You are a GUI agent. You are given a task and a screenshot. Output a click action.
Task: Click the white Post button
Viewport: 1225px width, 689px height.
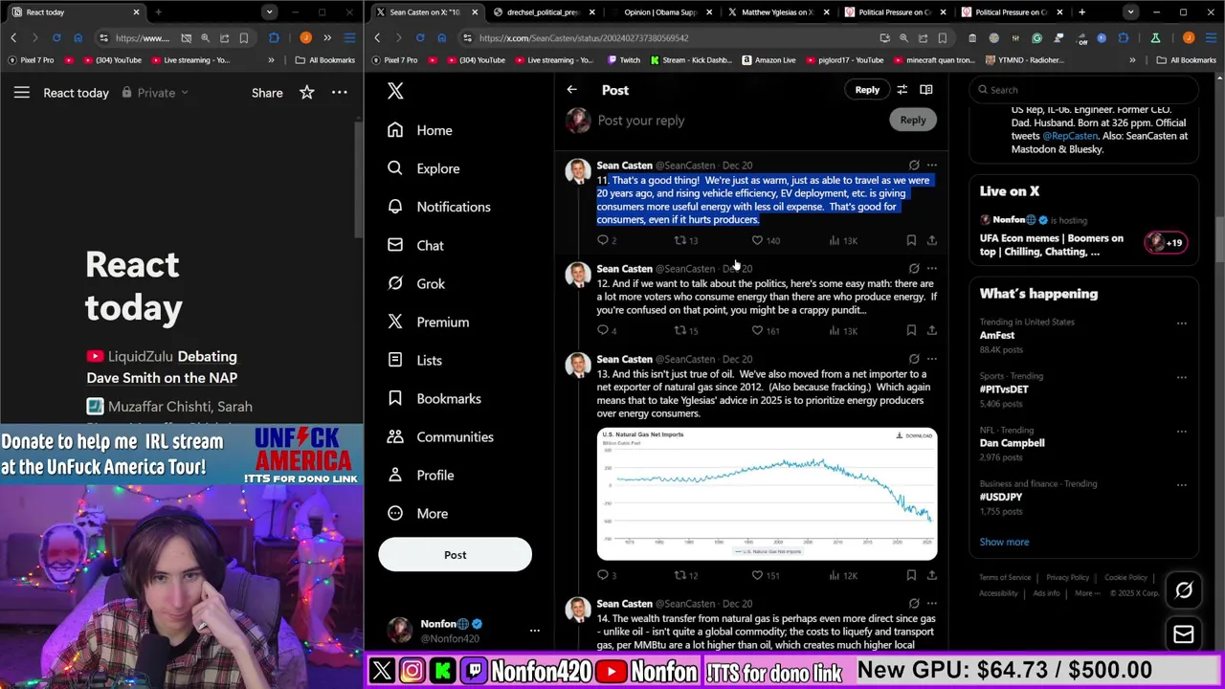pos(455,555)
